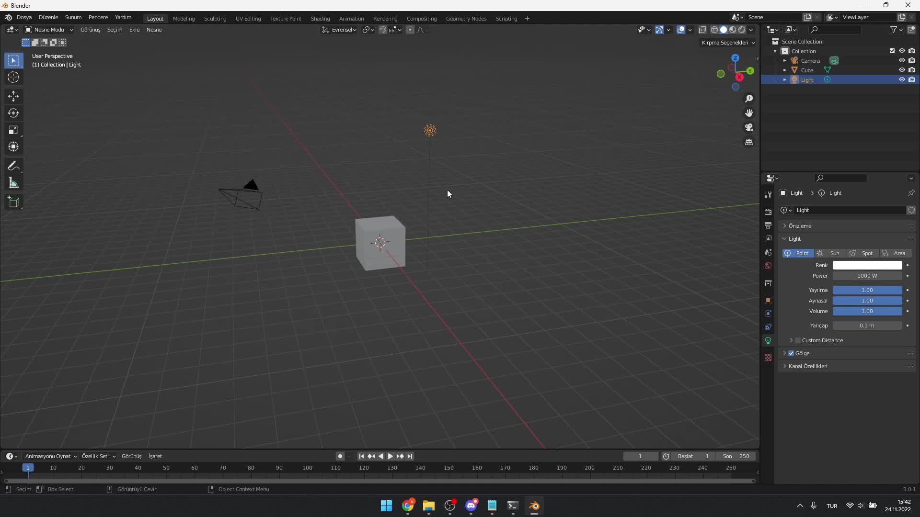Click the Measure tool icon
Viewport: 920px width, 517px height.
(14, 183)
